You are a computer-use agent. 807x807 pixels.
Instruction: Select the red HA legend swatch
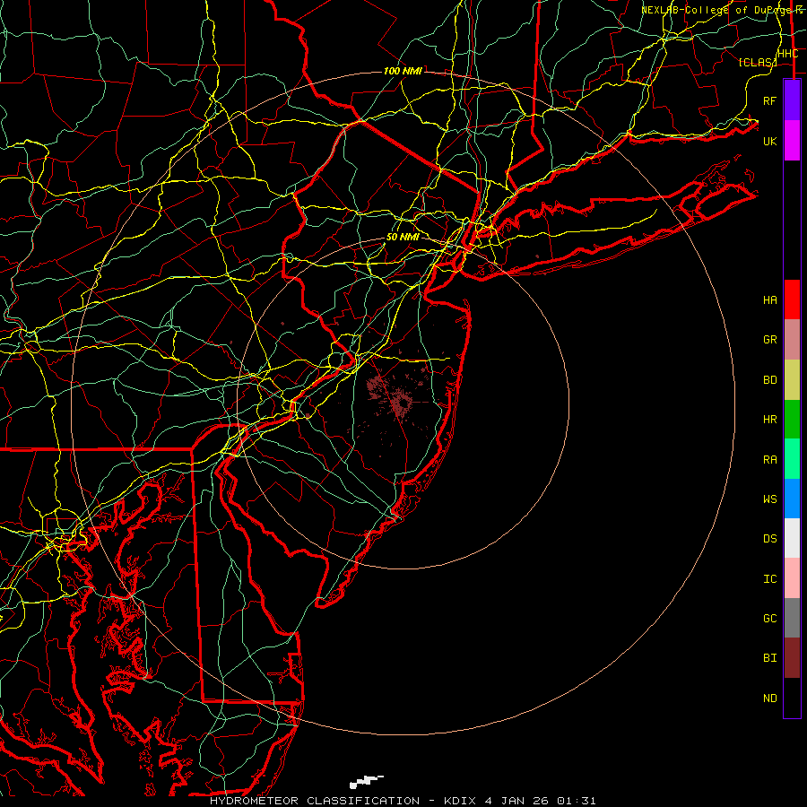792,299
